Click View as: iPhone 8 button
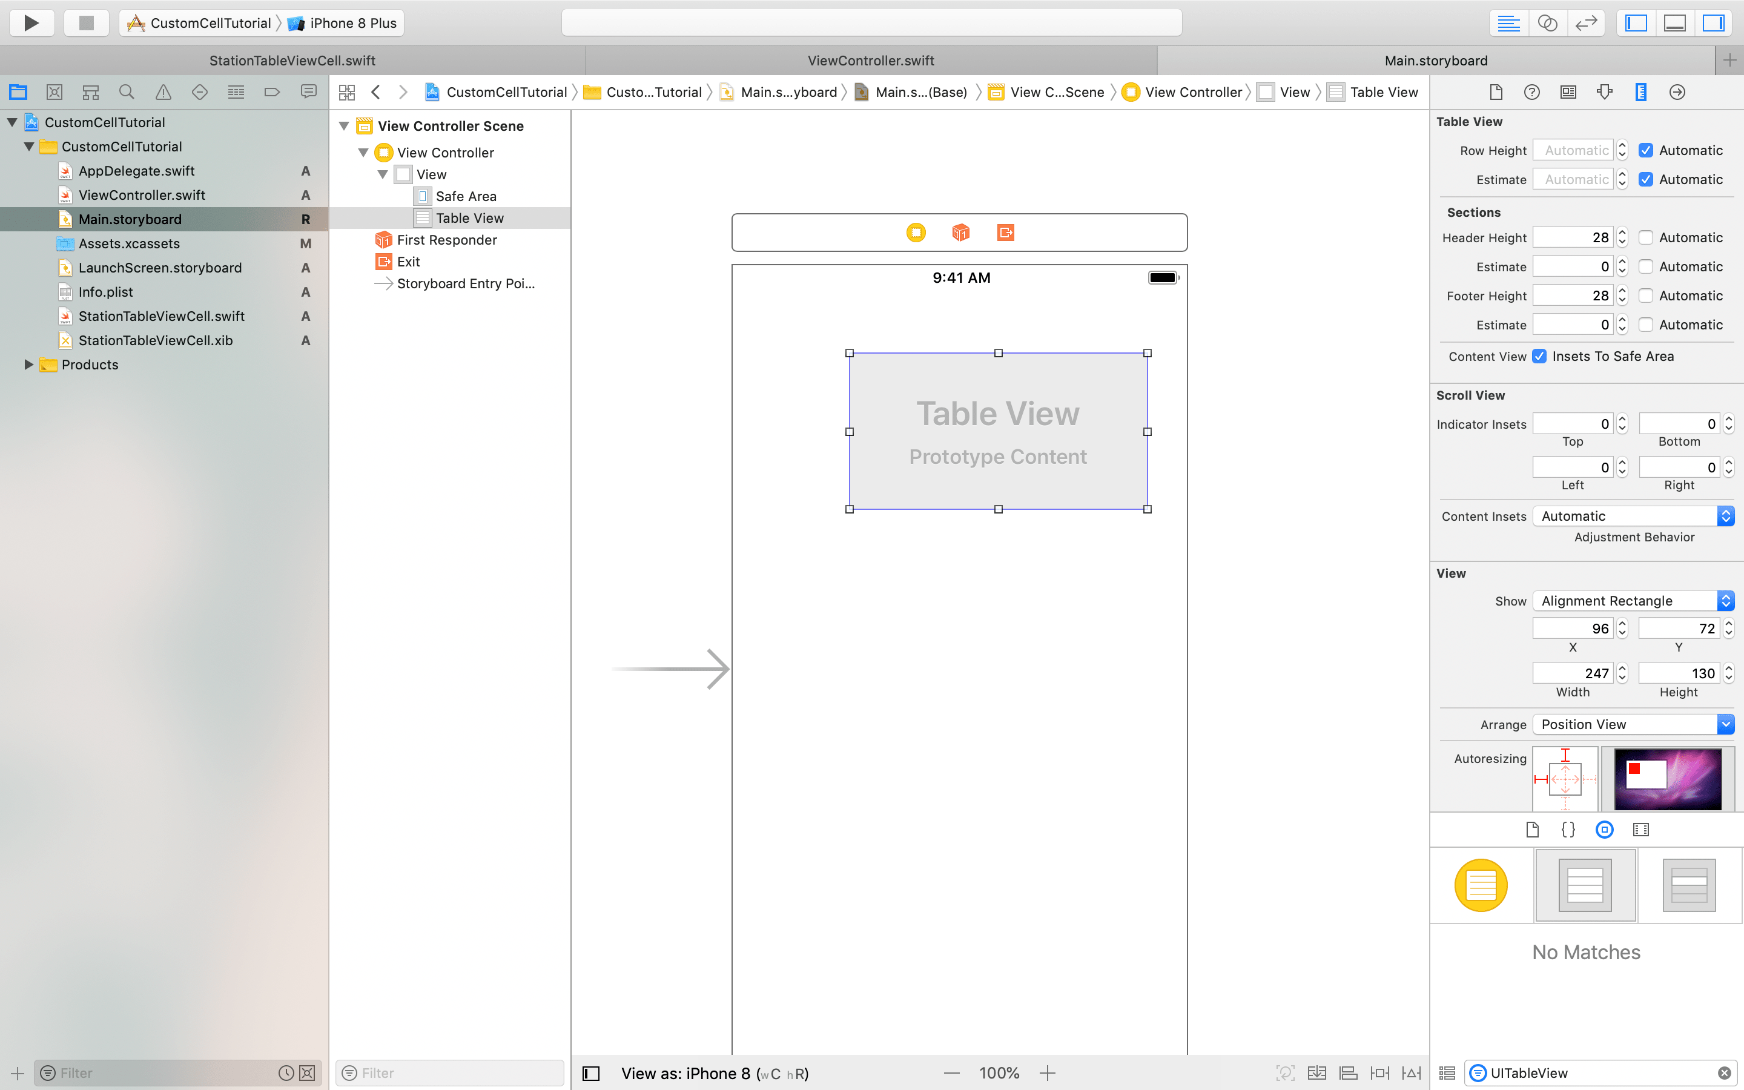The height and width of the screenshot is (1090, 1744). [714, 1074]
